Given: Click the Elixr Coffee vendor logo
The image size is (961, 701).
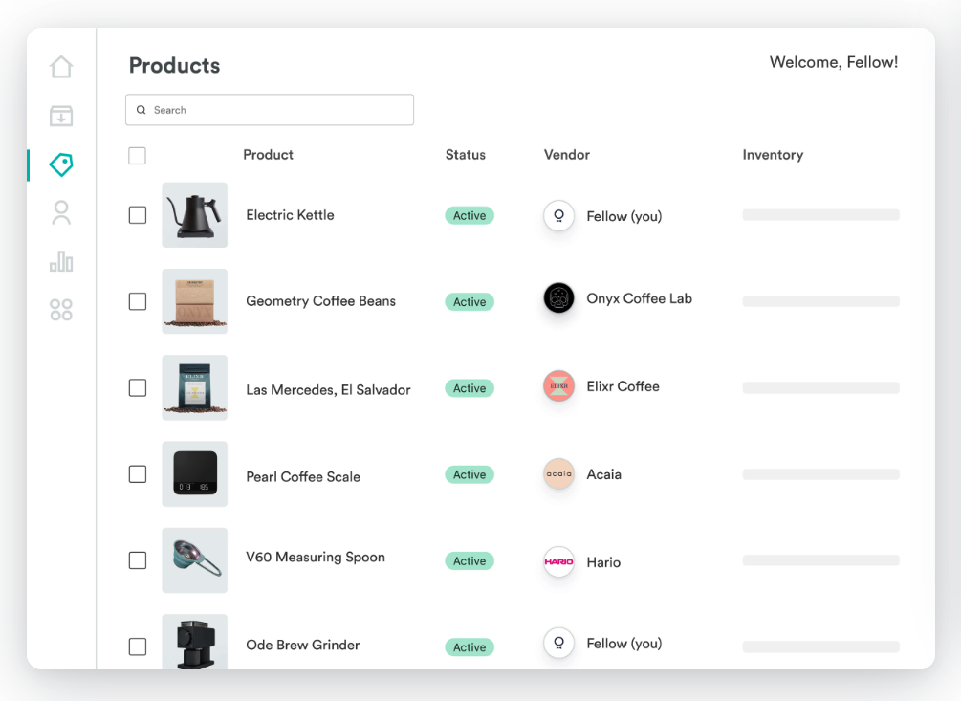Looking at the screenshot, I should coord(559,386).
